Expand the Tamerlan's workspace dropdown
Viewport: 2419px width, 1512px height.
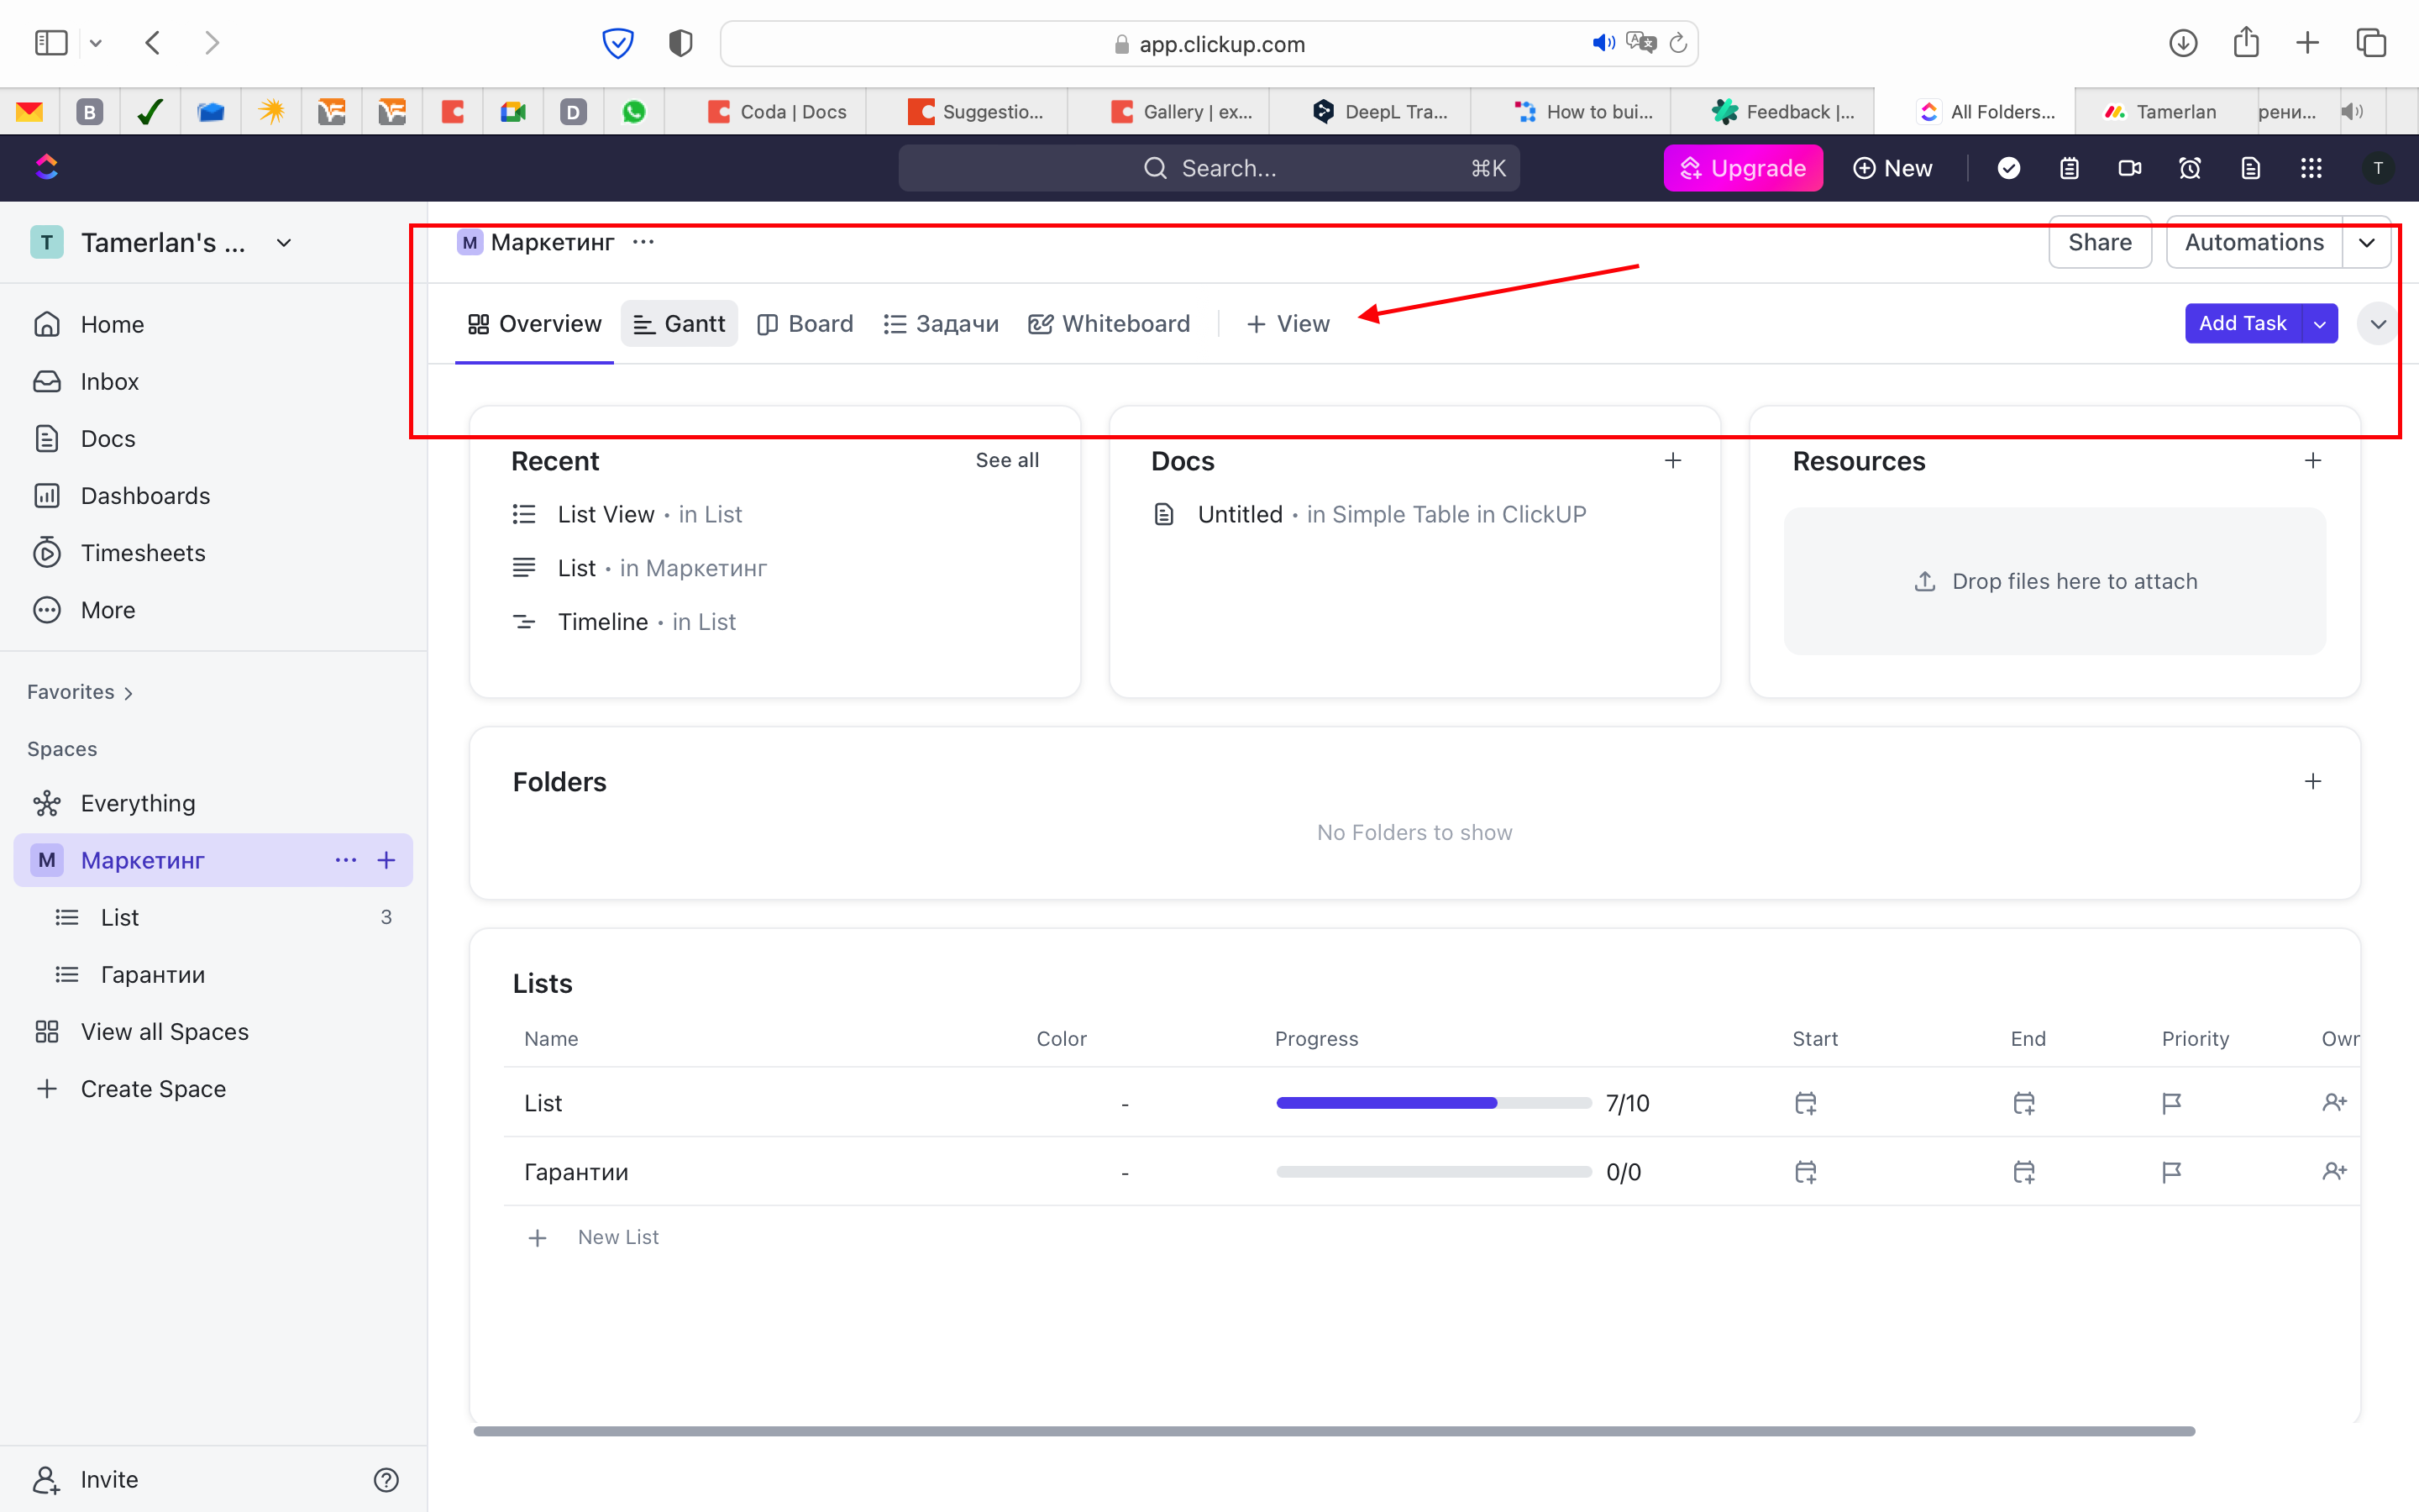pos(284,243)
